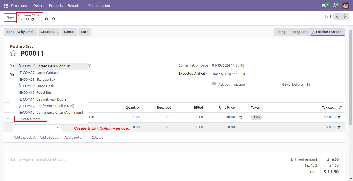Image resolution: width=353 pixels, height=181 pixels.
Task: Open the Orders menu
Action: tap(38, 5)
